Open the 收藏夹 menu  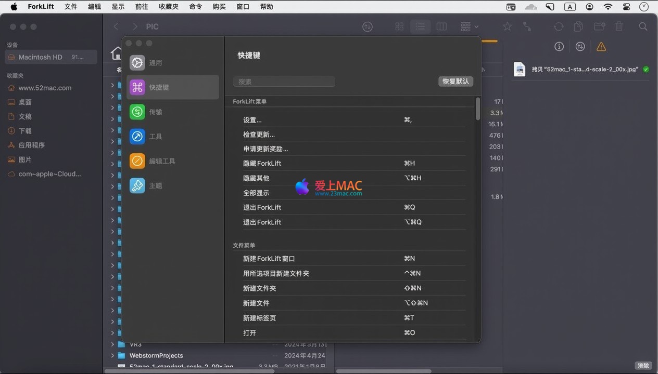169,7
